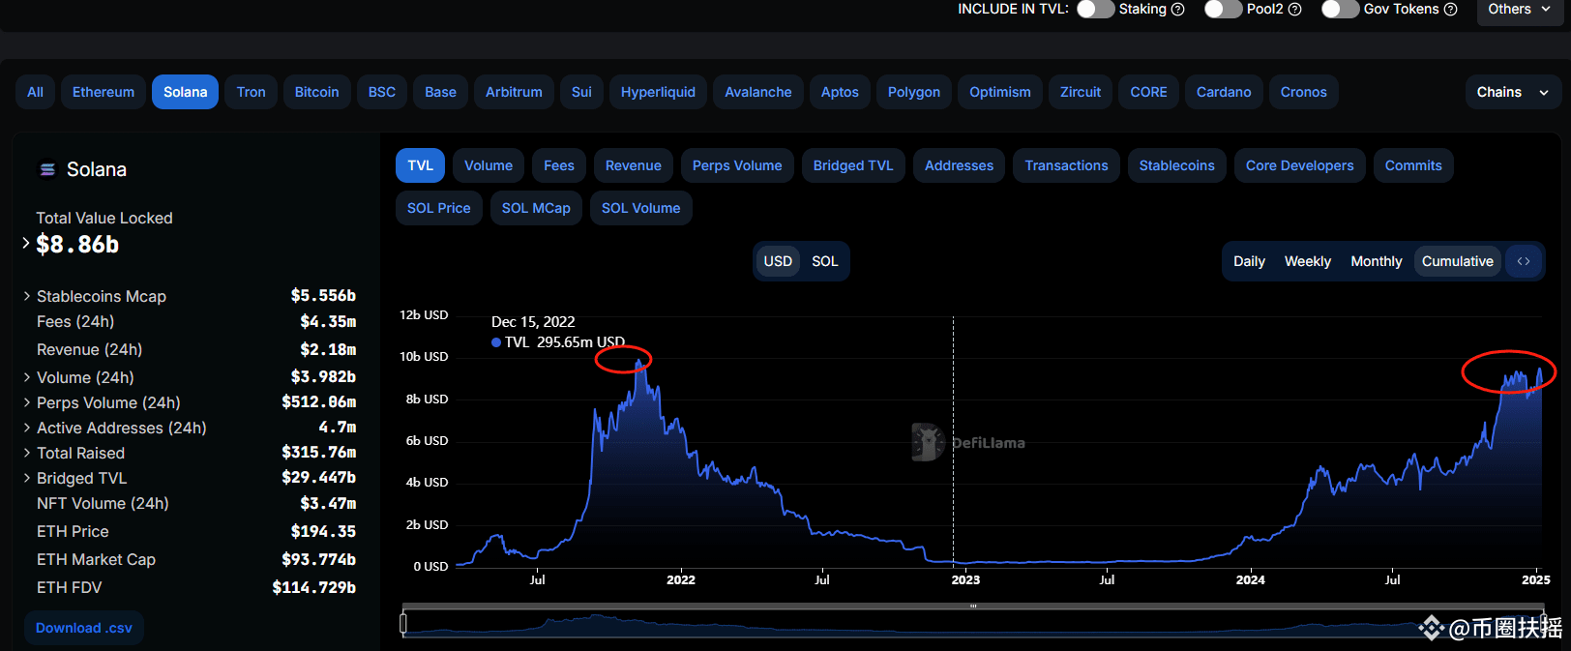Select Weekly chart interval

pyautogui.click(x=1308, y=261)
